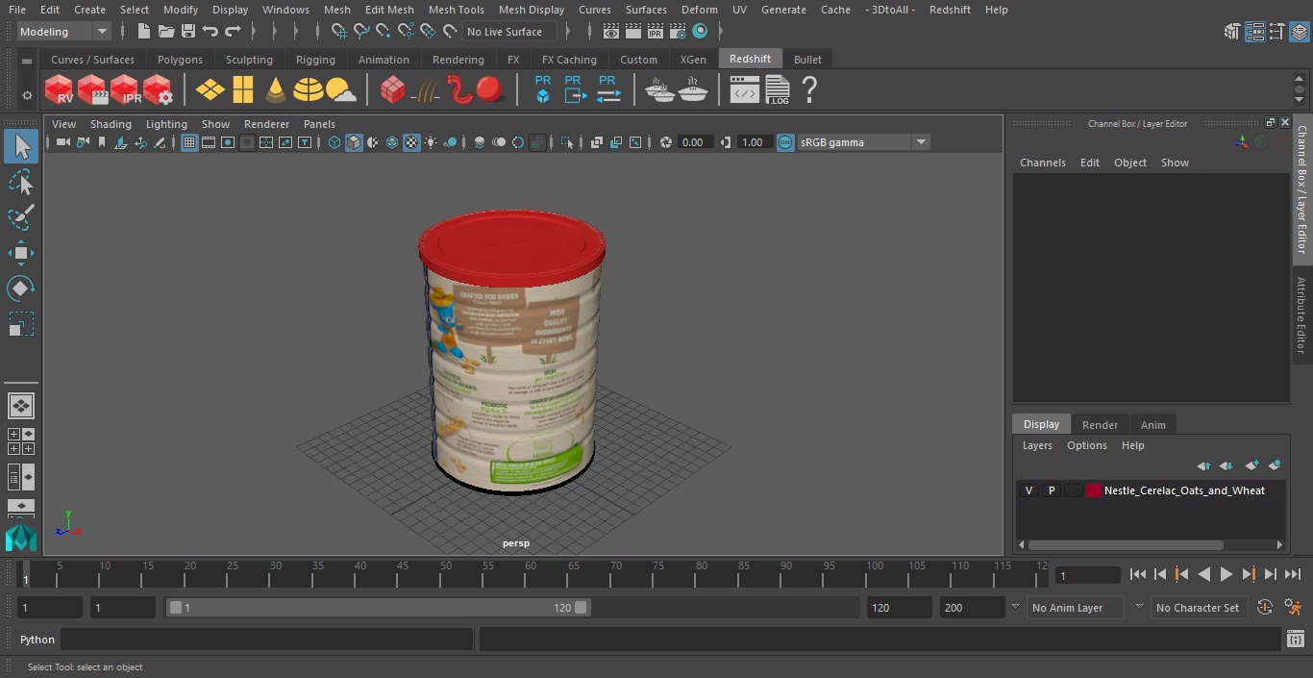Select the Lasso tool in toolbox

point(21,182)
